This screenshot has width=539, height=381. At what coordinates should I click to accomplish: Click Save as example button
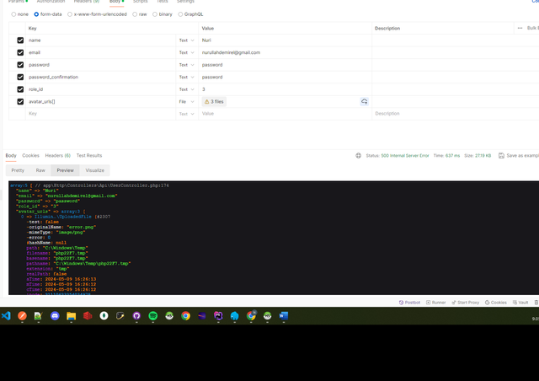click(x=519, y=156)
